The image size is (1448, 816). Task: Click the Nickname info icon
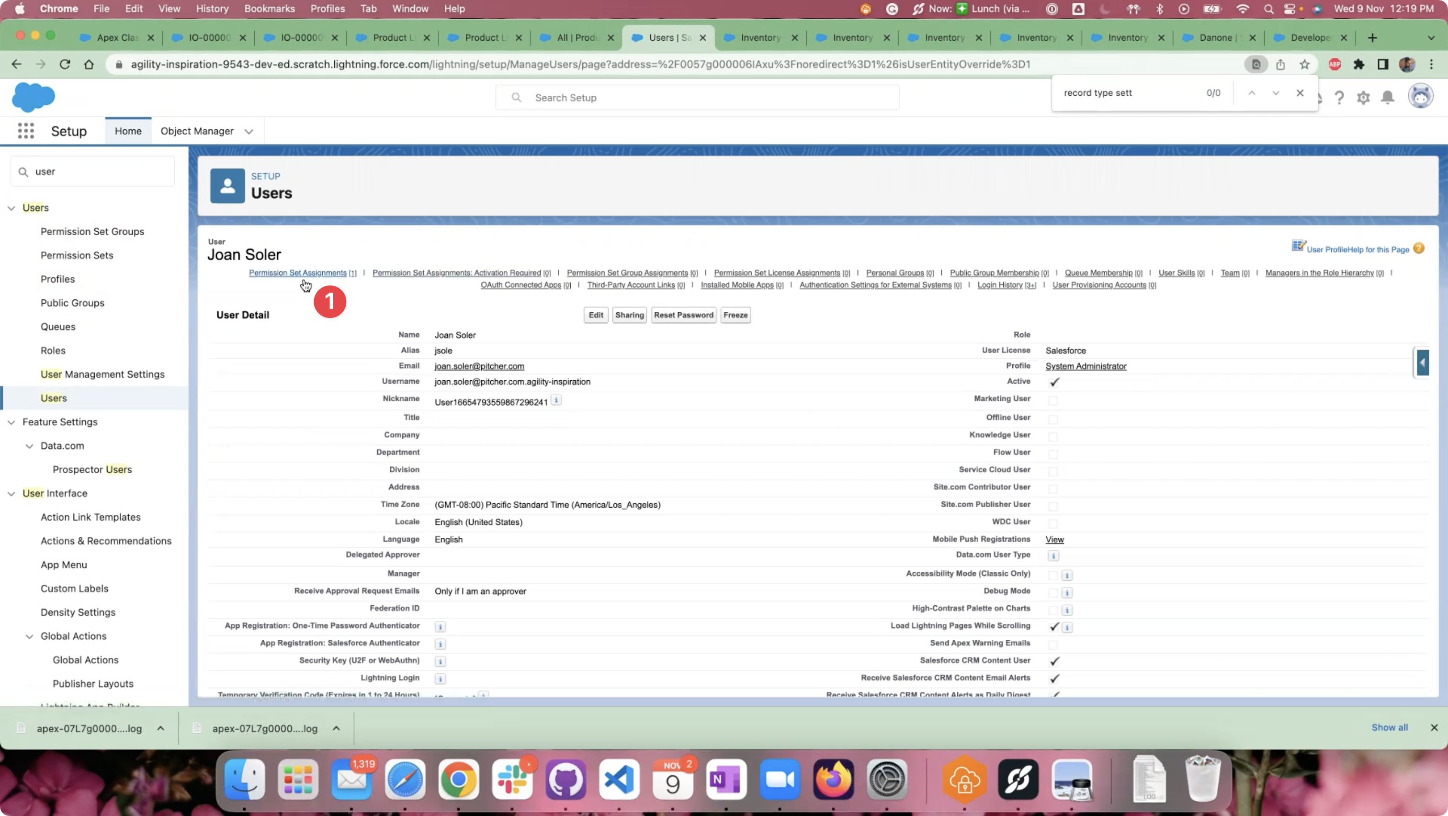(556, 400)
